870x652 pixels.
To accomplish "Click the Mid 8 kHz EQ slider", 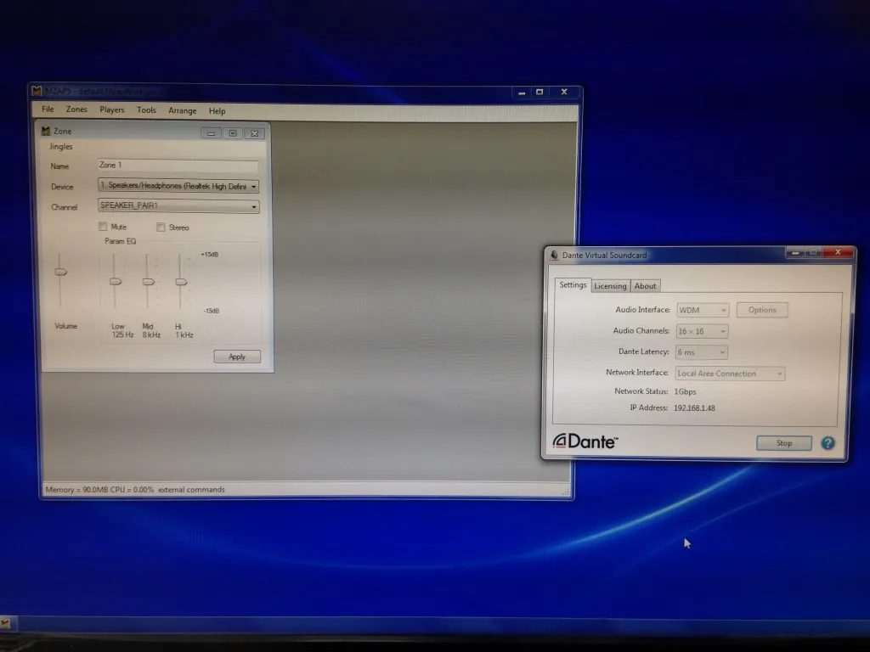I will [x=148, y=282].
